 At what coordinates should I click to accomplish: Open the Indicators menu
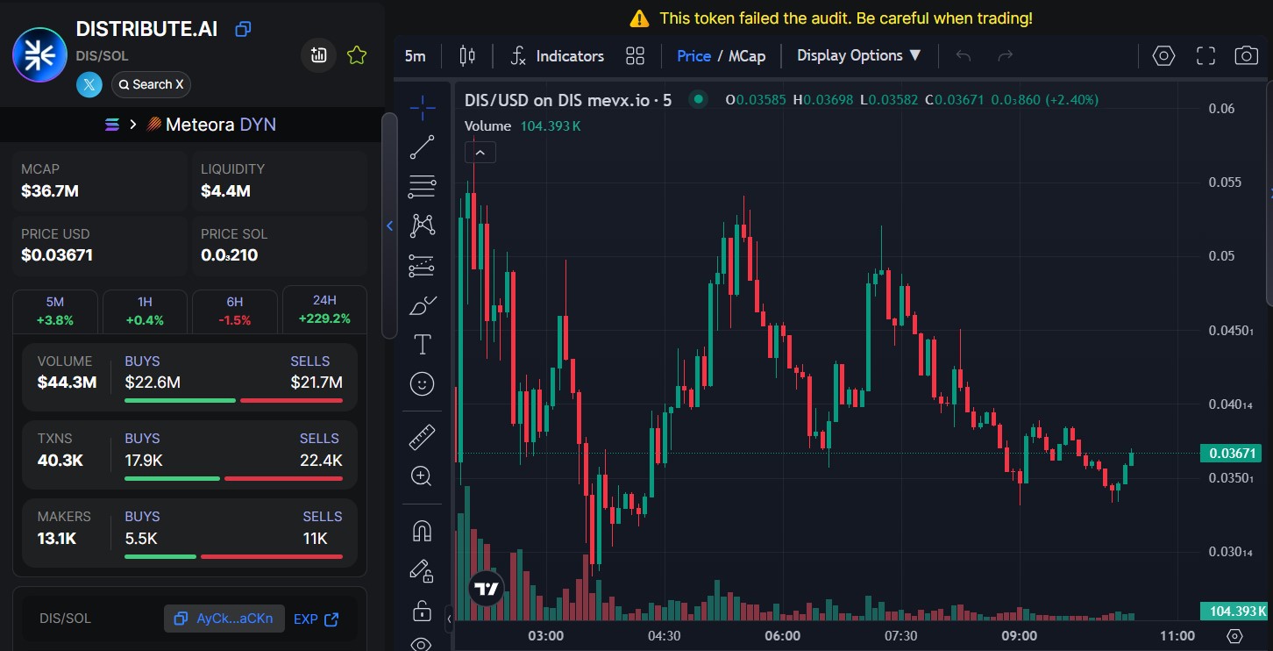point(558,56)
